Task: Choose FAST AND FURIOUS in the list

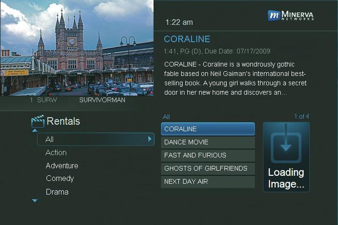Action: tap(207, 155)
